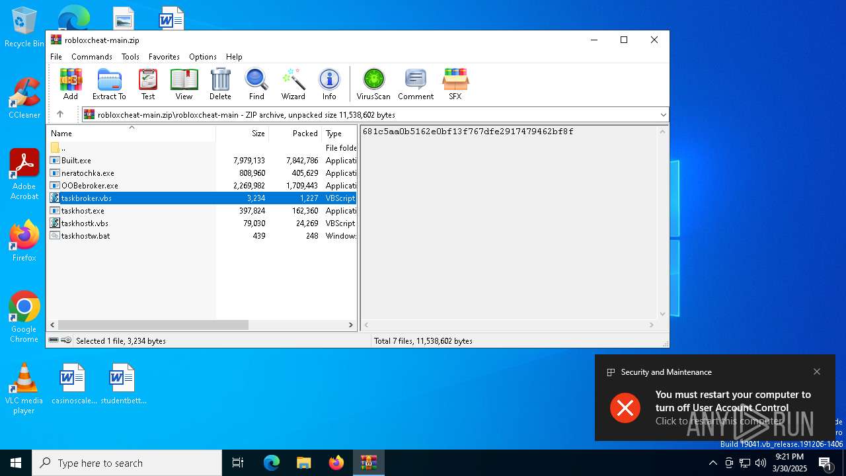Open the clock showing 9:21 PM

click(790, 463)
